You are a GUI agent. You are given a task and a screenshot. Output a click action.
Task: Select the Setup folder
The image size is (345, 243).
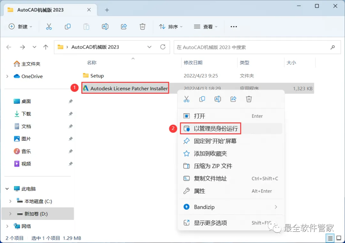coord(93,75)
